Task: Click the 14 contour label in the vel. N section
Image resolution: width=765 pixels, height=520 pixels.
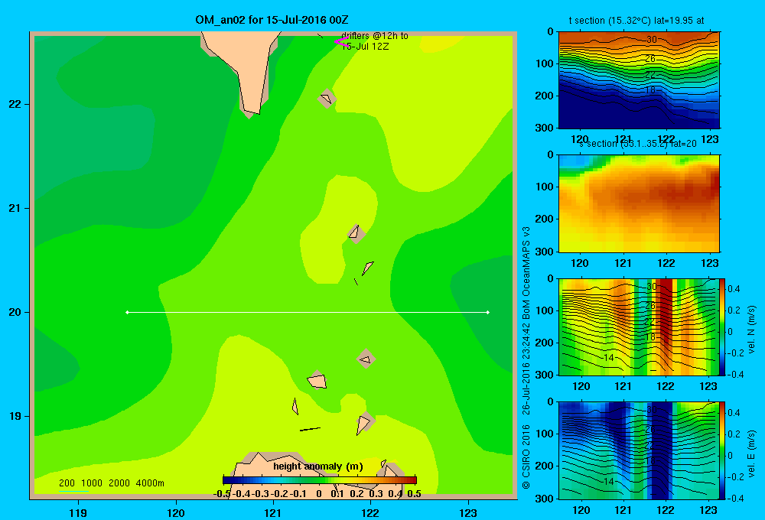Action: coord(608,358)
